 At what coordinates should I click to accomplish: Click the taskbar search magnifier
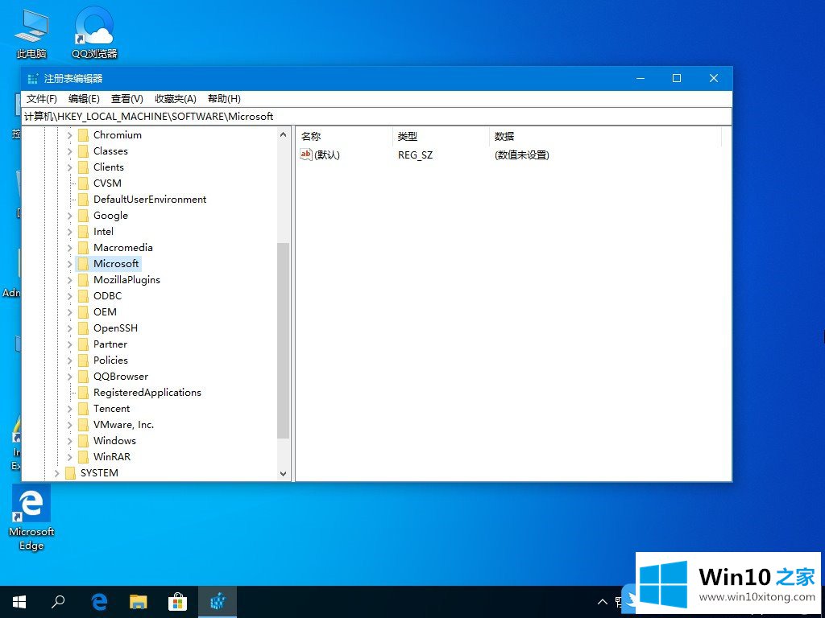[58, 602]
